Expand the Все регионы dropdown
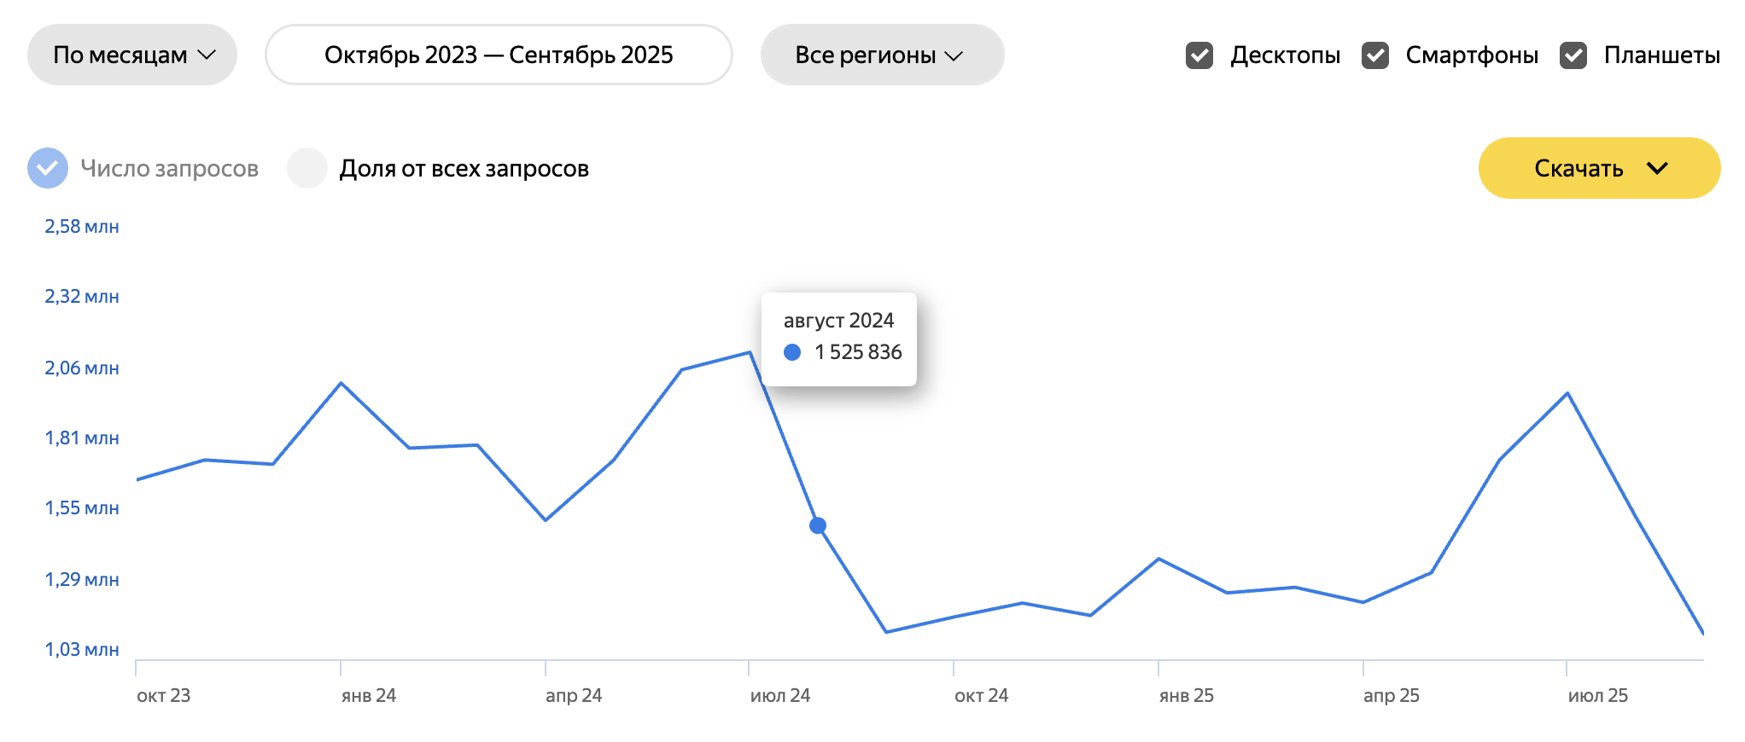The image size is (1745, 742). pos(882,55)
